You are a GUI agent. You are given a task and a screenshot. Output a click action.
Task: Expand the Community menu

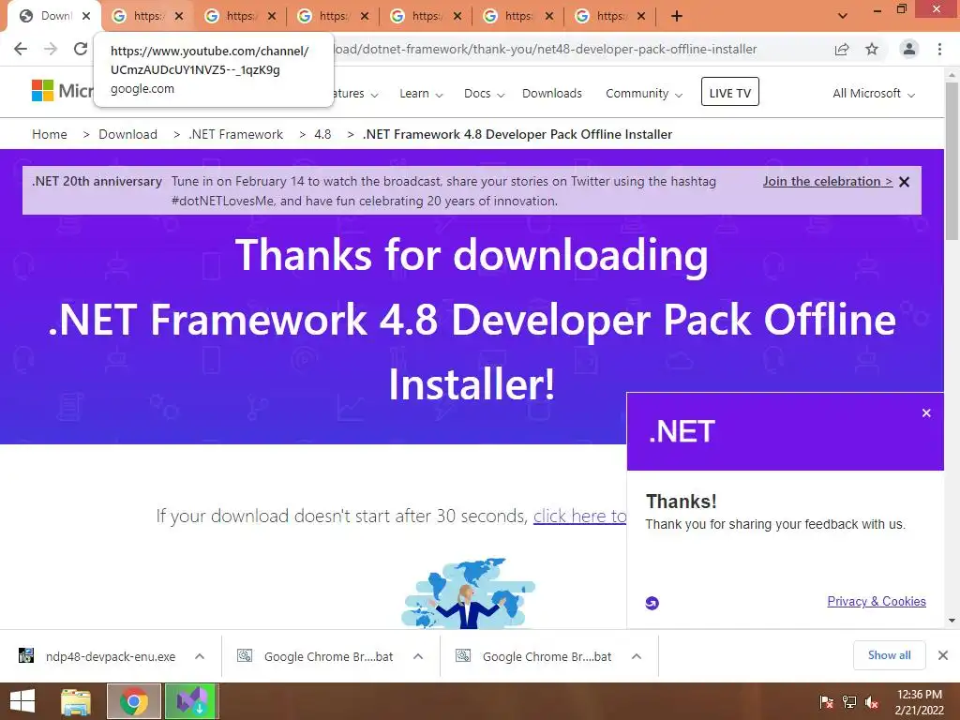(x=643, y=94)
